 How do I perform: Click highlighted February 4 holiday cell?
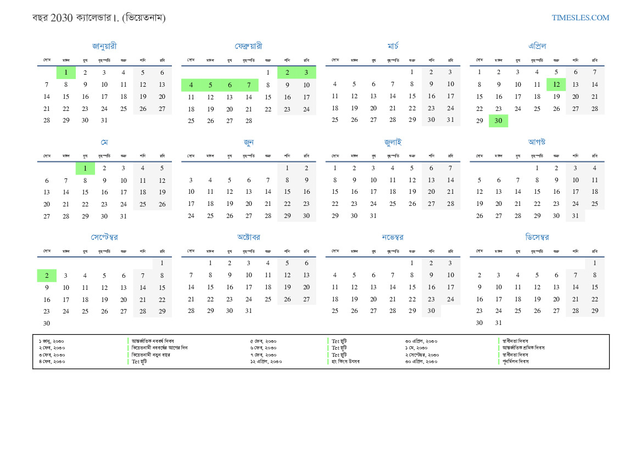coord(191,85)
